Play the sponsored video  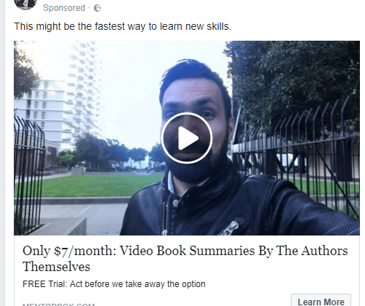click(187, 138)
